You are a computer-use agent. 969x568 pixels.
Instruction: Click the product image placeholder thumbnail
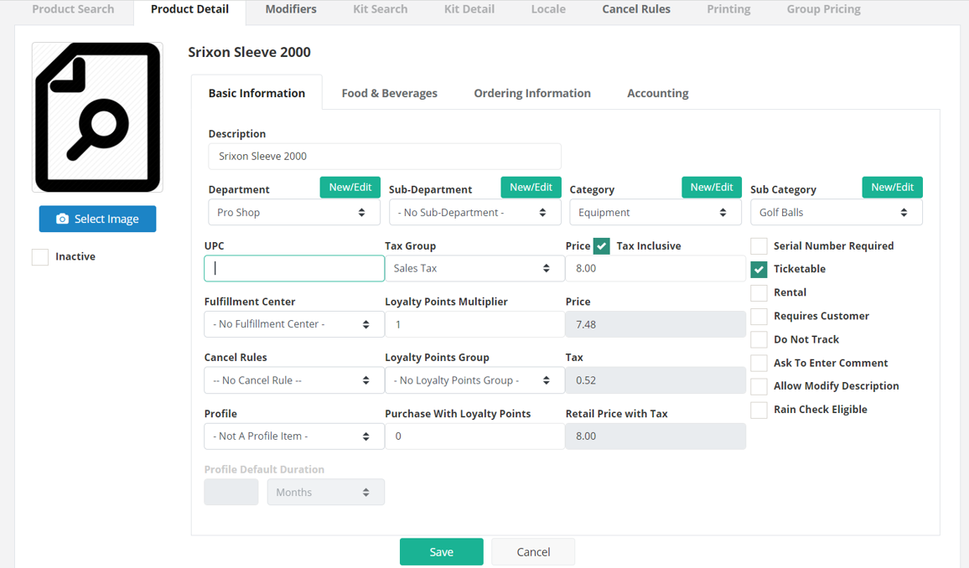pyautogui.click(x=97, y=117)
